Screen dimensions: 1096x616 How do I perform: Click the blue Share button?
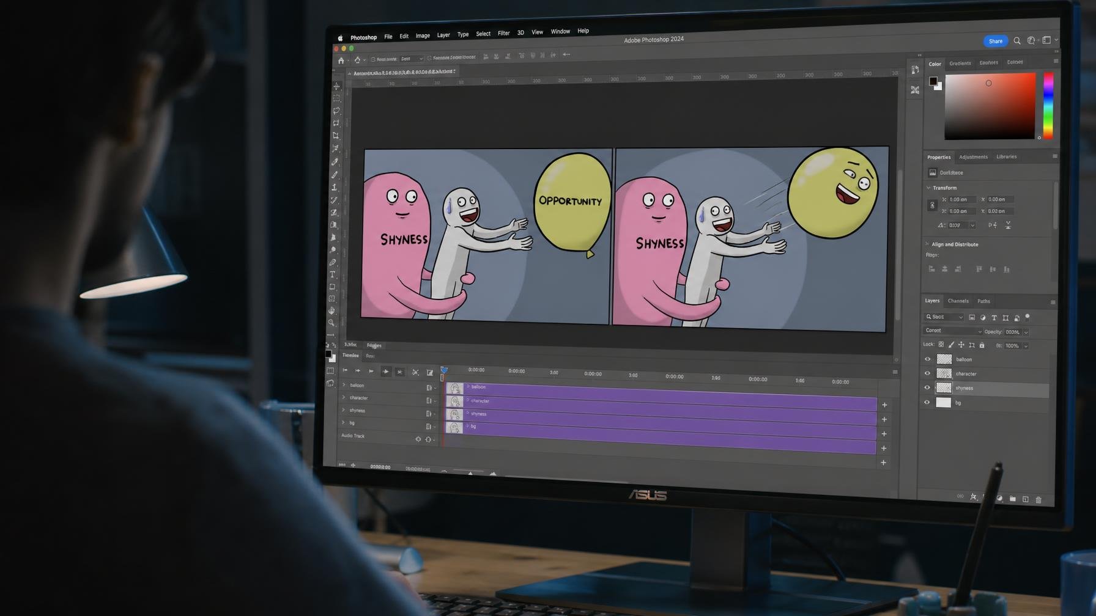[996, 41]
